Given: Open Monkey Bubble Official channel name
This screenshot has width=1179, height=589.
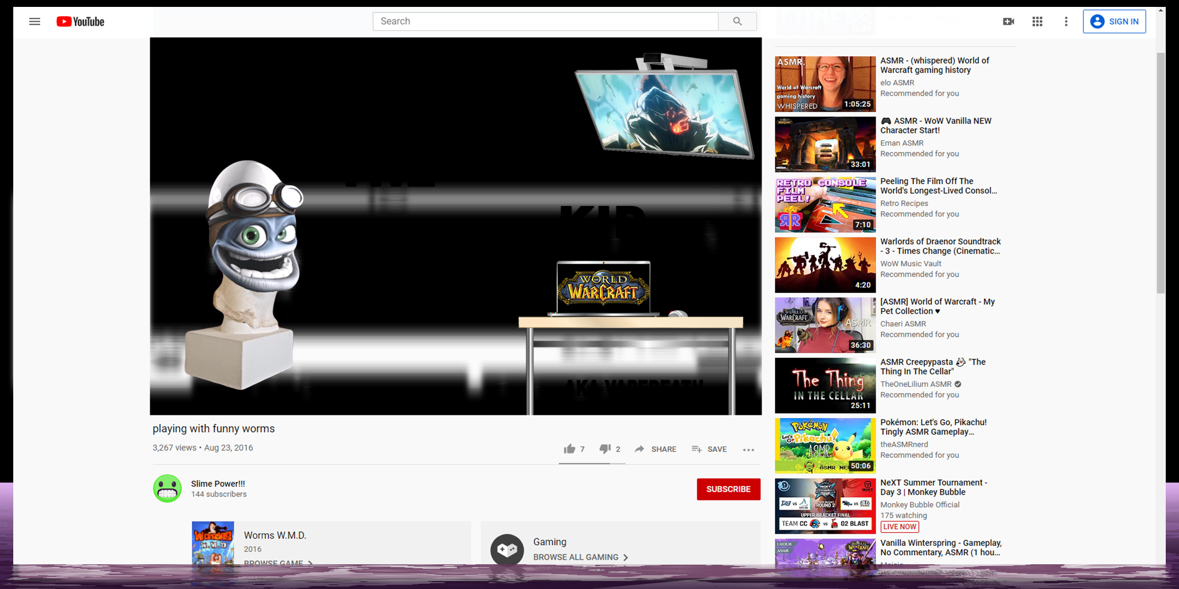Looking at the screenshot, I should point(920,505).
